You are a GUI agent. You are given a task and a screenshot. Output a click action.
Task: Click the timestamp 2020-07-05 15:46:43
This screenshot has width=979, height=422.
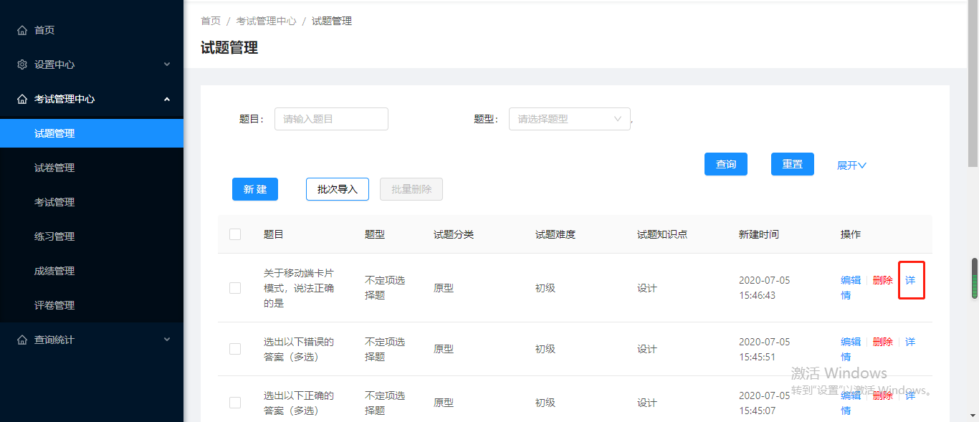765,288
